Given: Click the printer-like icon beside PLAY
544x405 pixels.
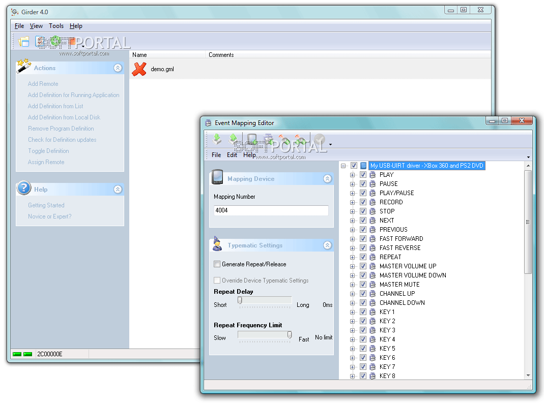Looking at the screenshot, I should tap(373, 175).
